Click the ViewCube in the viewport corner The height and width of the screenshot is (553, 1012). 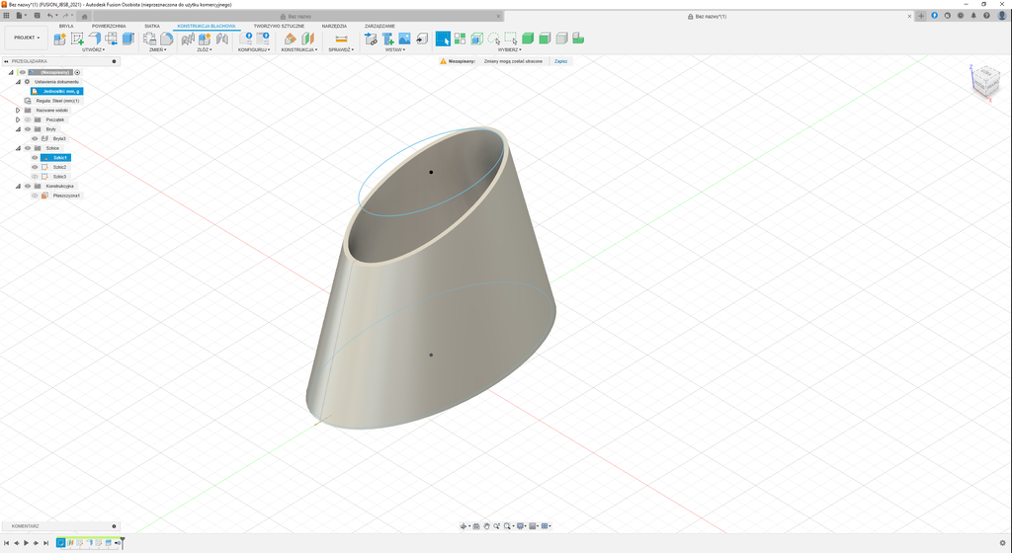(983, 80)
